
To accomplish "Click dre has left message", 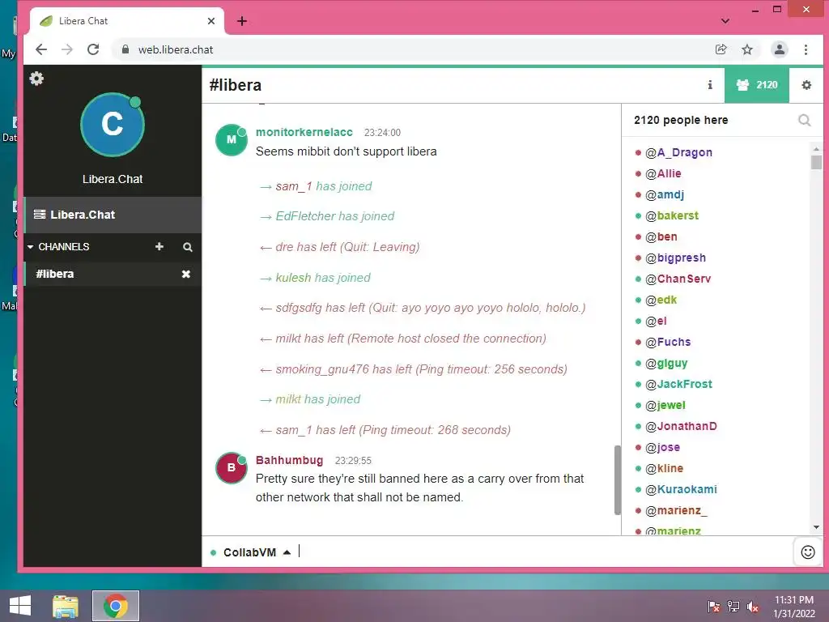I will (340, 247).
